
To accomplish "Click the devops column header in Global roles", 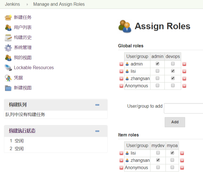I will (x=173, y=56).
